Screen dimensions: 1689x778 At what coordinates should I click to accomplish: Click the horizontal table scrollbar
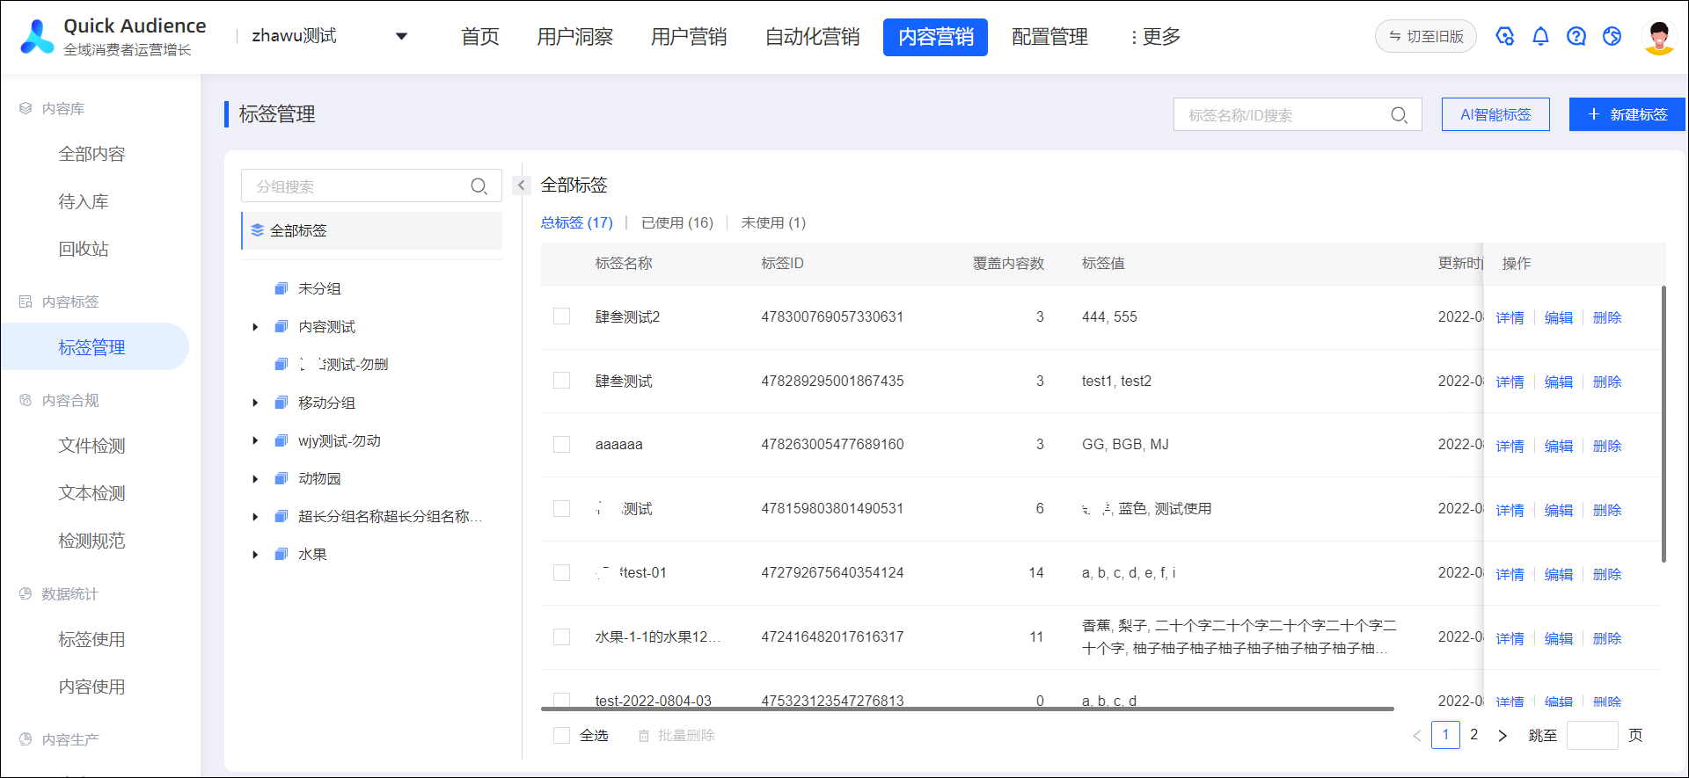click(x=968, y=709)
